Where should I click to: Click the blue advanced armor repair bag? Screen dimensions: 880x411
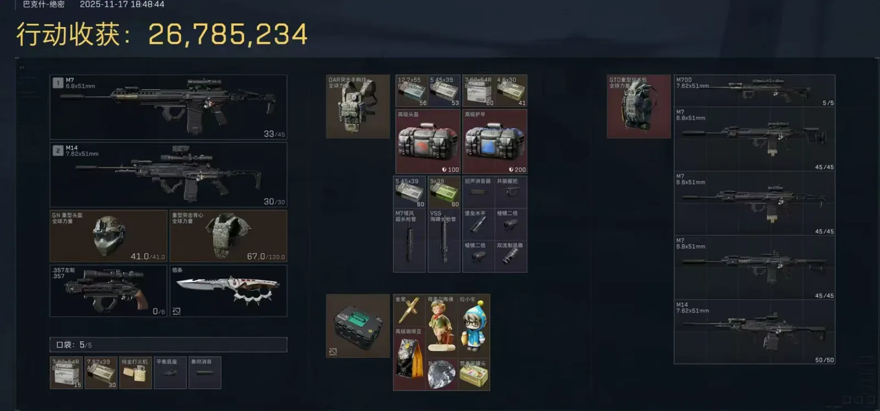point(494,141)
